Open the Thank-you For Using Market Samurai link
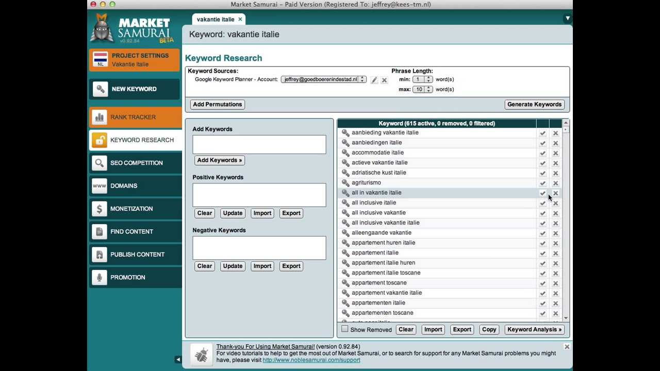660x371 pixels. click(266, 347)
